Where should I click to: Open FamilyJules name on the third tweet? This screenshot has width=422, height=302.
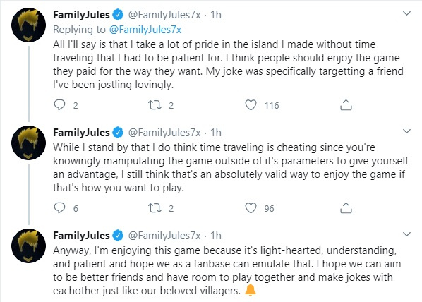coord(81,236)
